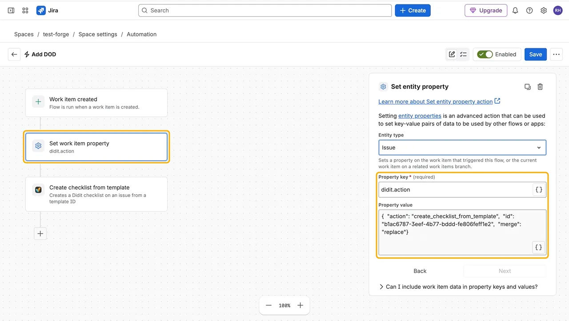Screen dimensions: 569x321
Task: Switch to the flow edit view icon
Action: click(x=452, y=54)
